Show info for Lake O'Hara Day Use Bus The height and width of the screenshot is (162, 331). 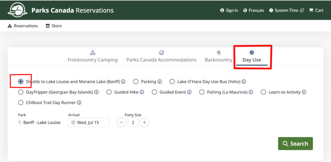click(244, 81)
